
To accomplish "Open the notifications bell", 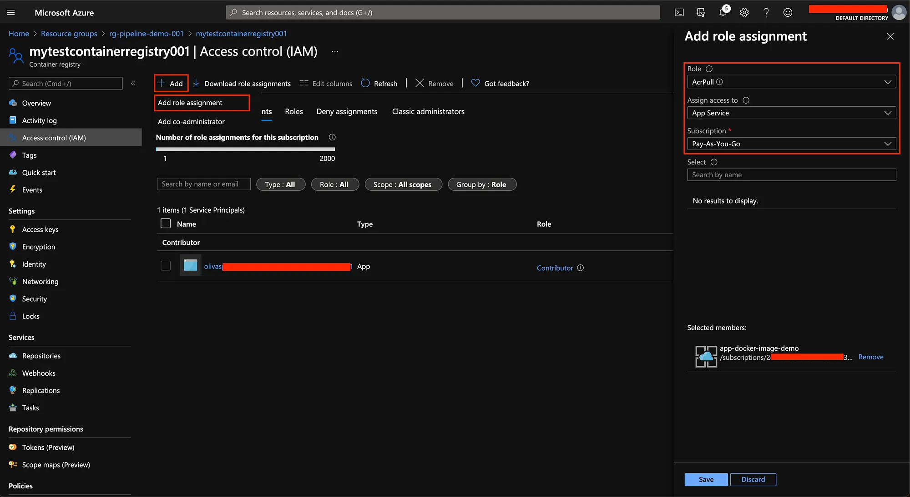I will point(723,13).
